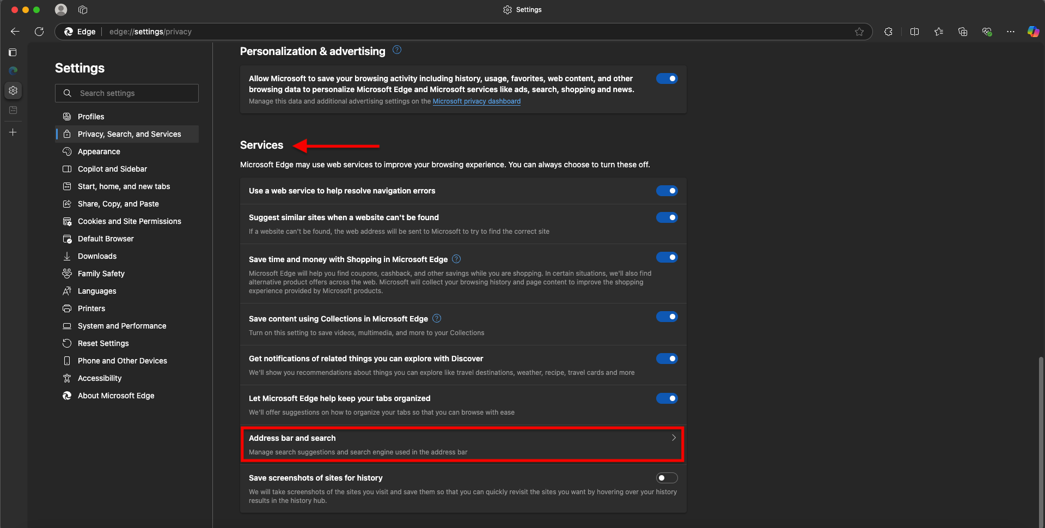Click the Search settings input field
Viewport: 1045px width, 528px height.
coord(127,93)
